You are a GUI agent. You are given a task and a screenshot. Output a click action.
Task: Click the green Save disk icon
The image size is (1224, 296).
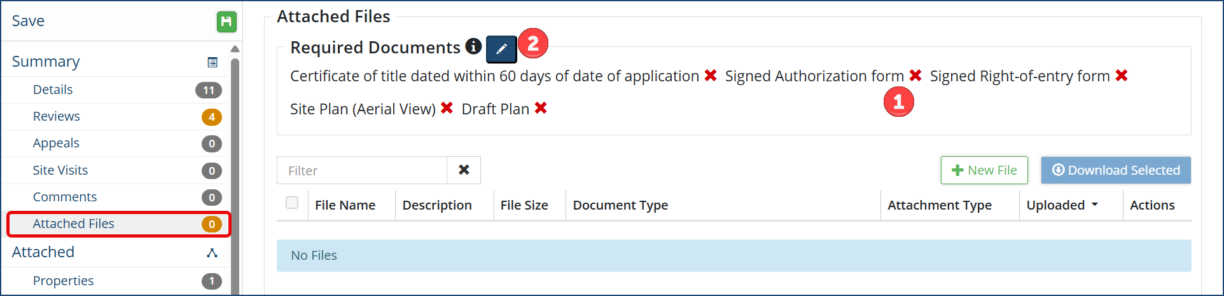[226, 22]
